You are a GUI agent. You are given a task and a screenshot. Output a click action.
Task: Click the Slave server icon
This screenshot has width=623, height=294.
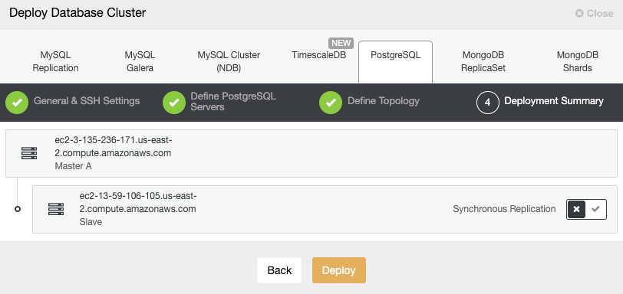click(x=56, y=209)
